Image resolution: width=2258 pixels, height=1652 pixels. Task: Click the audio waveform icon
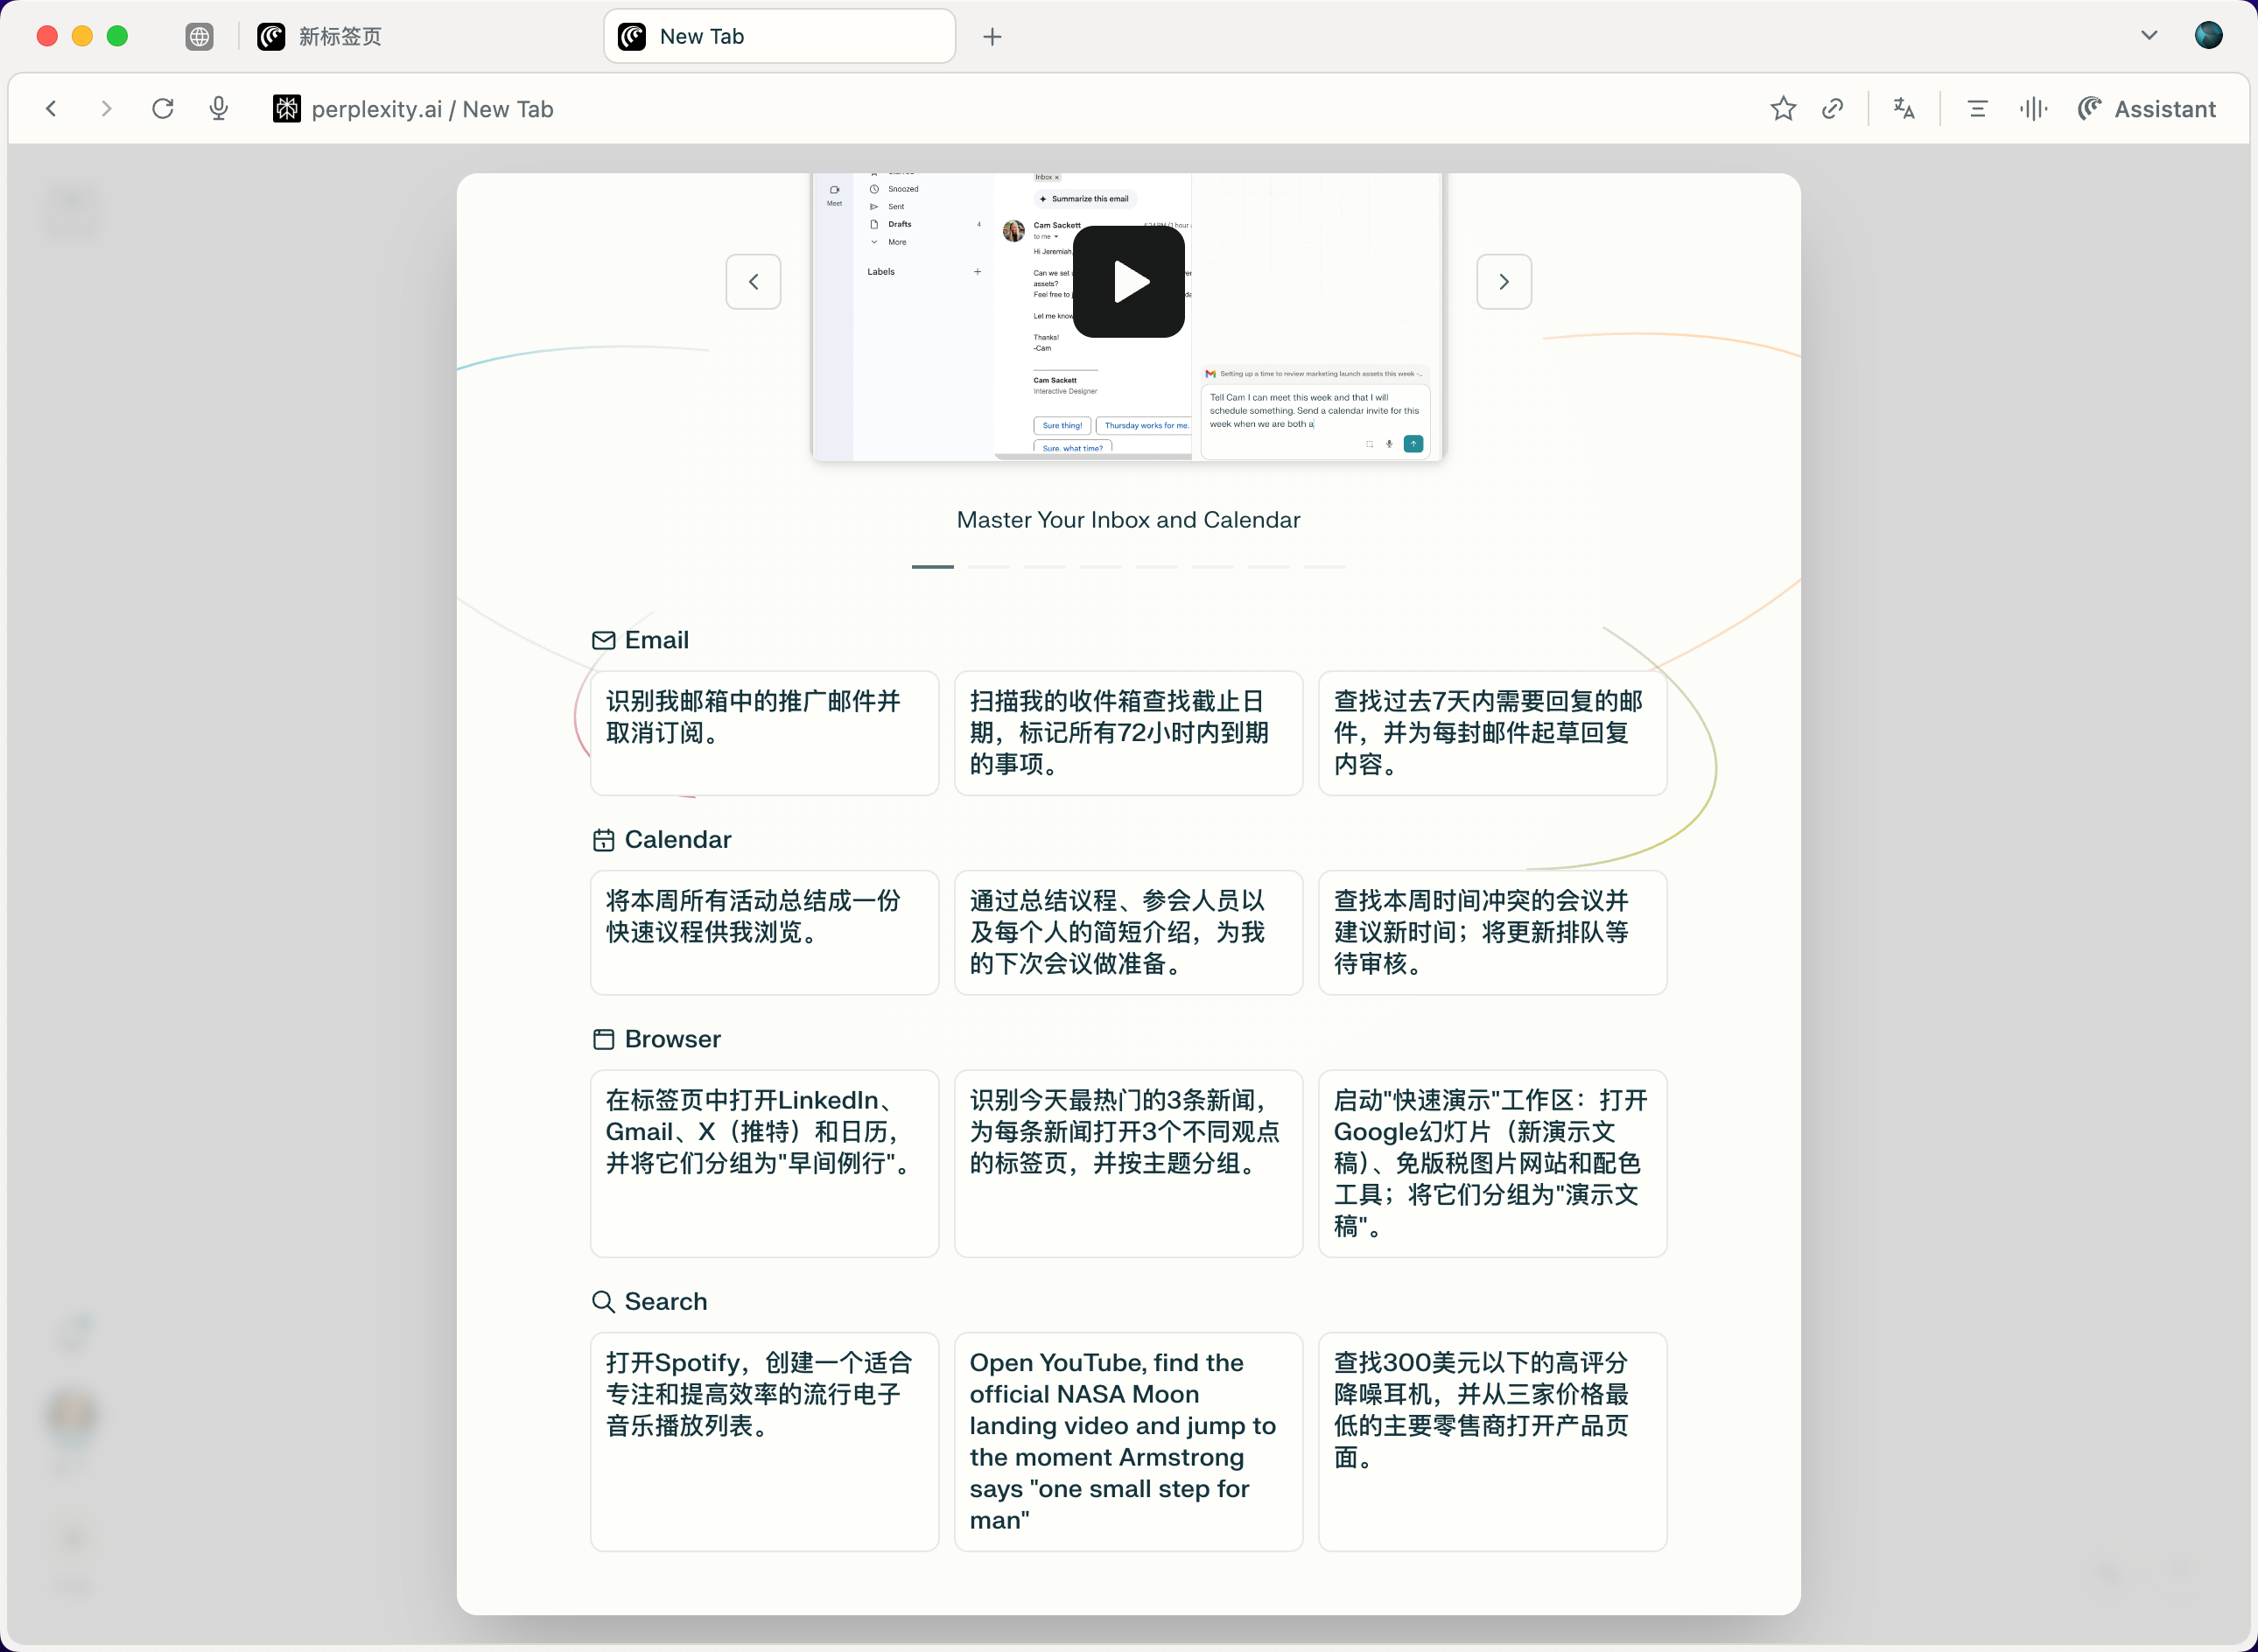tap(2033, 108)
